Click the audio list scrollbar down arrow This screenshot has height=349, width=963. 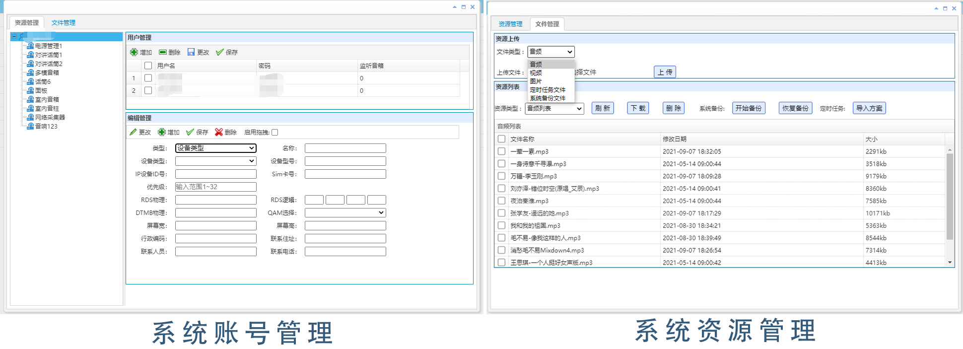coord(950,263)
